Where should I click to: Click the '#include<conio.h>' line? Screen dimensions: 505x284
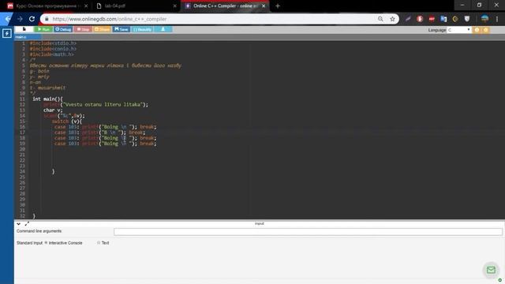pos(53,49)
